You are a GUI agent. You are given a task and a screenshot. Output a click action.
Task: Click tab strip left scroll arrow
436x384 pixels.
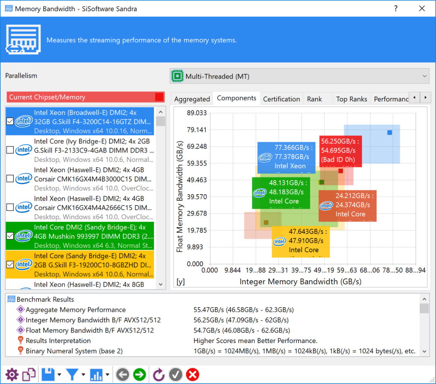tap(415, 98)
